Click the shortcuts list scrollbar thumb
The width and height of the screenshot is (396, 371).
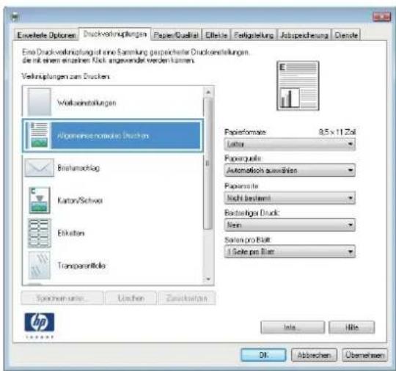(x=208, y=164)
